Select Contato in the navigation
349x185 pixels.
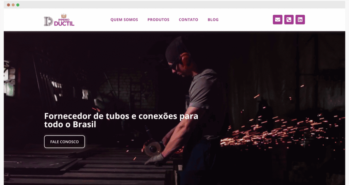[x=188, y=20]
